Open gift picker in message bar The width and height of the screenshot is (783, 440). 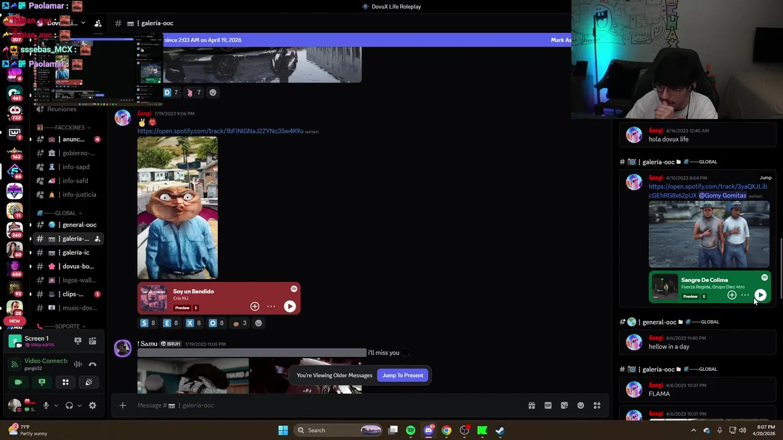coord(532,405)
